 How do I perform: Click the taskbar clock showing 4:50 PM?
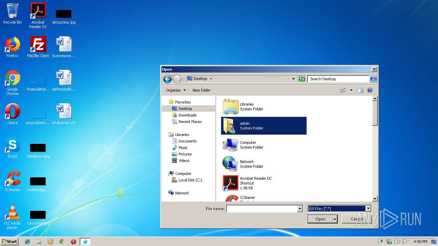[x=420, y=242]
